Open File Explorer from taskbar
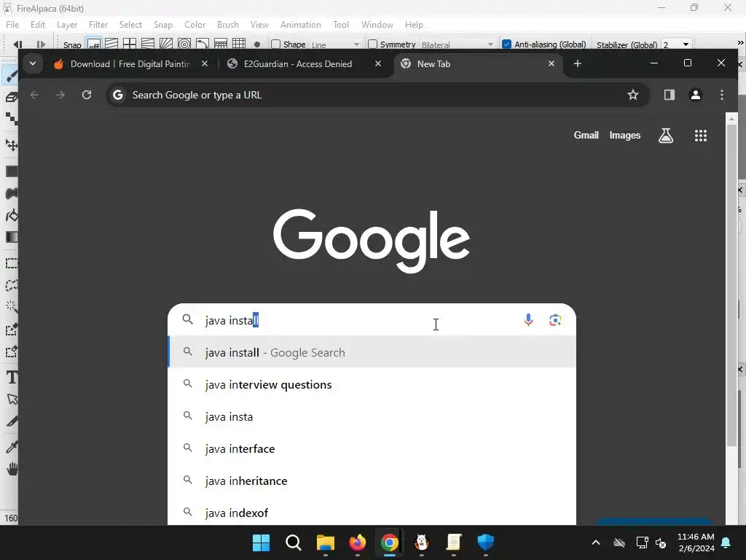The width and height of the screenshot is (746, 560). point(326,542)
